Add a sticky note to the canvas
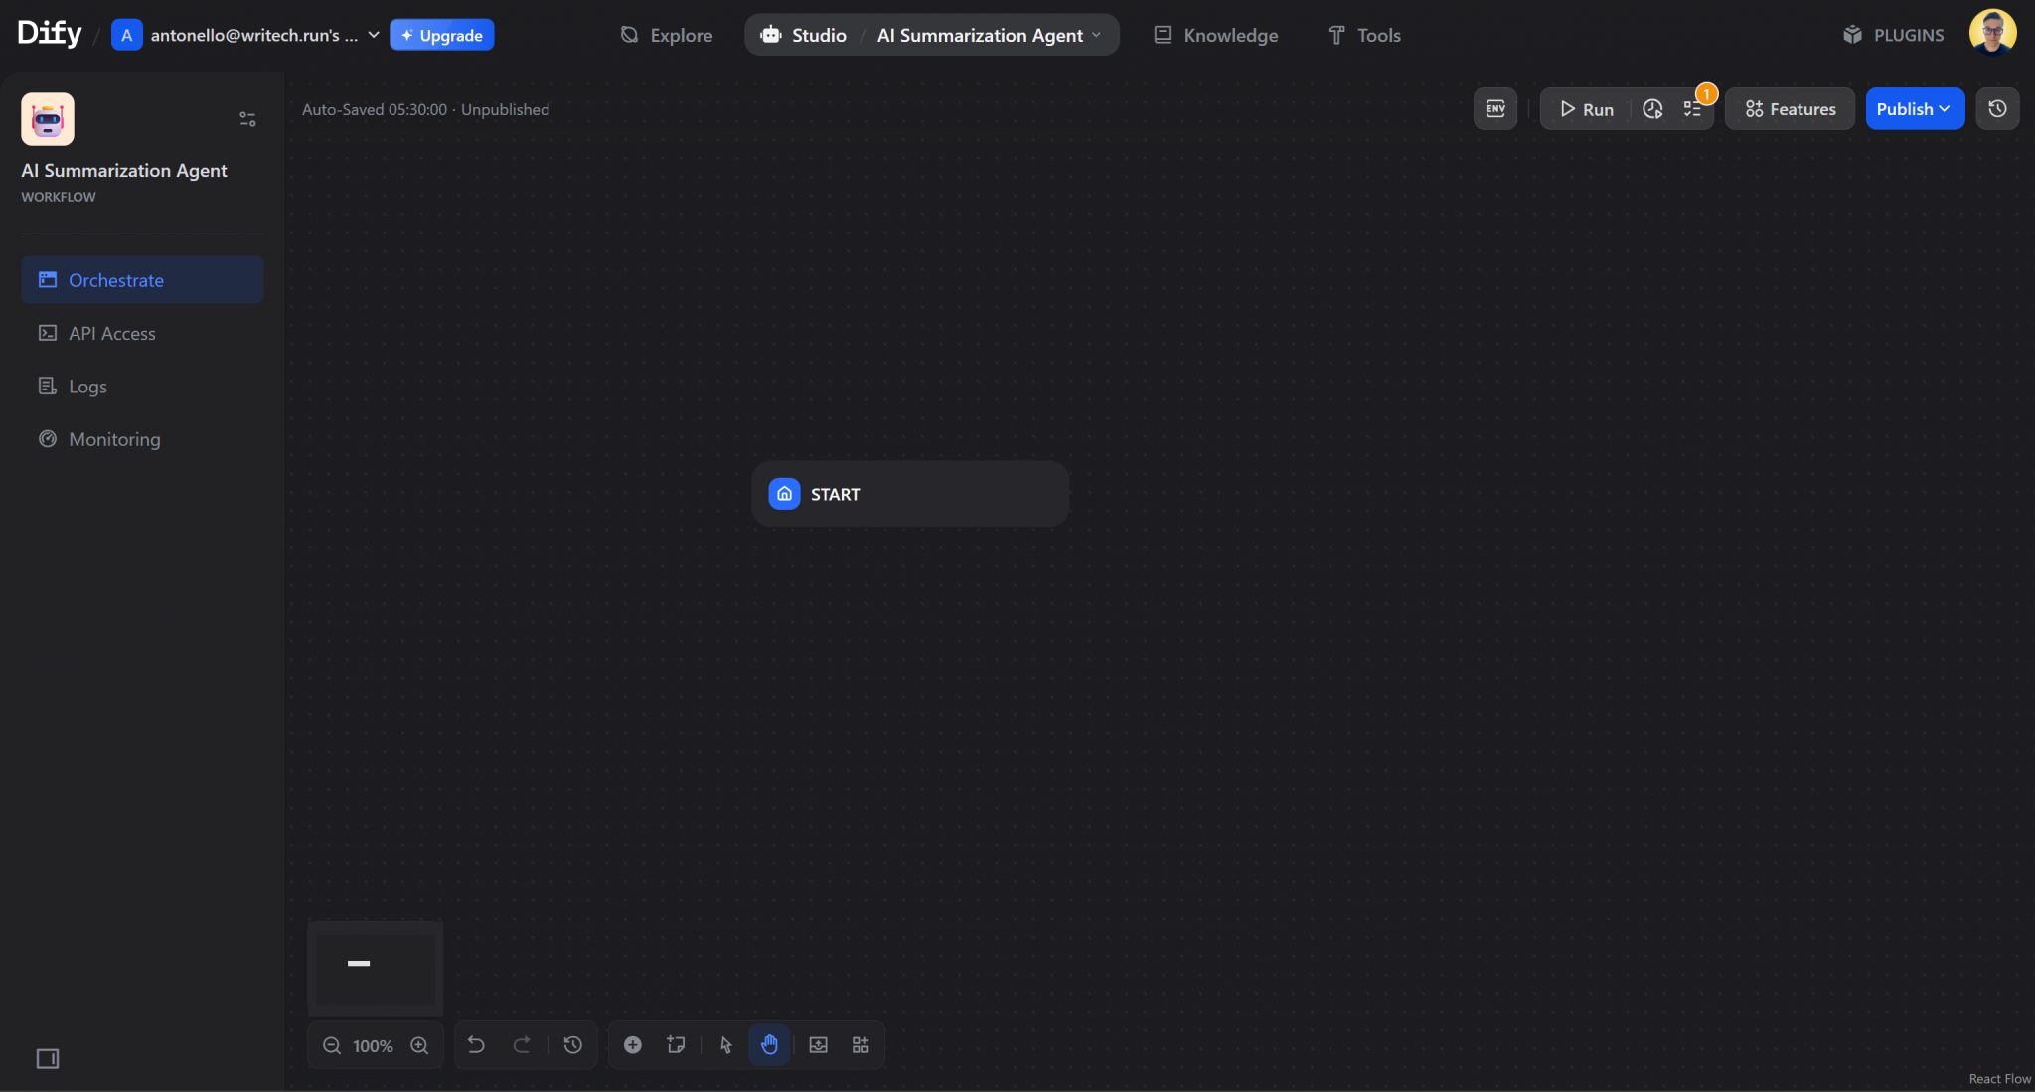2035x1092 pixels. (676, 1044)
